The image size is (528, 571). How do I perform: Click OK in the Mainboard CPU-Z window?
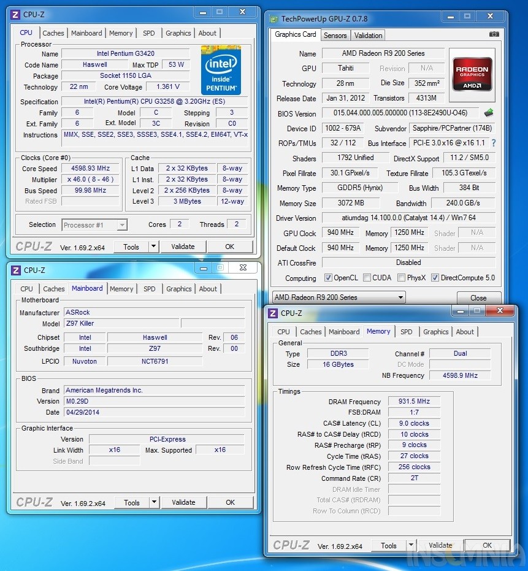click(230, 502)
